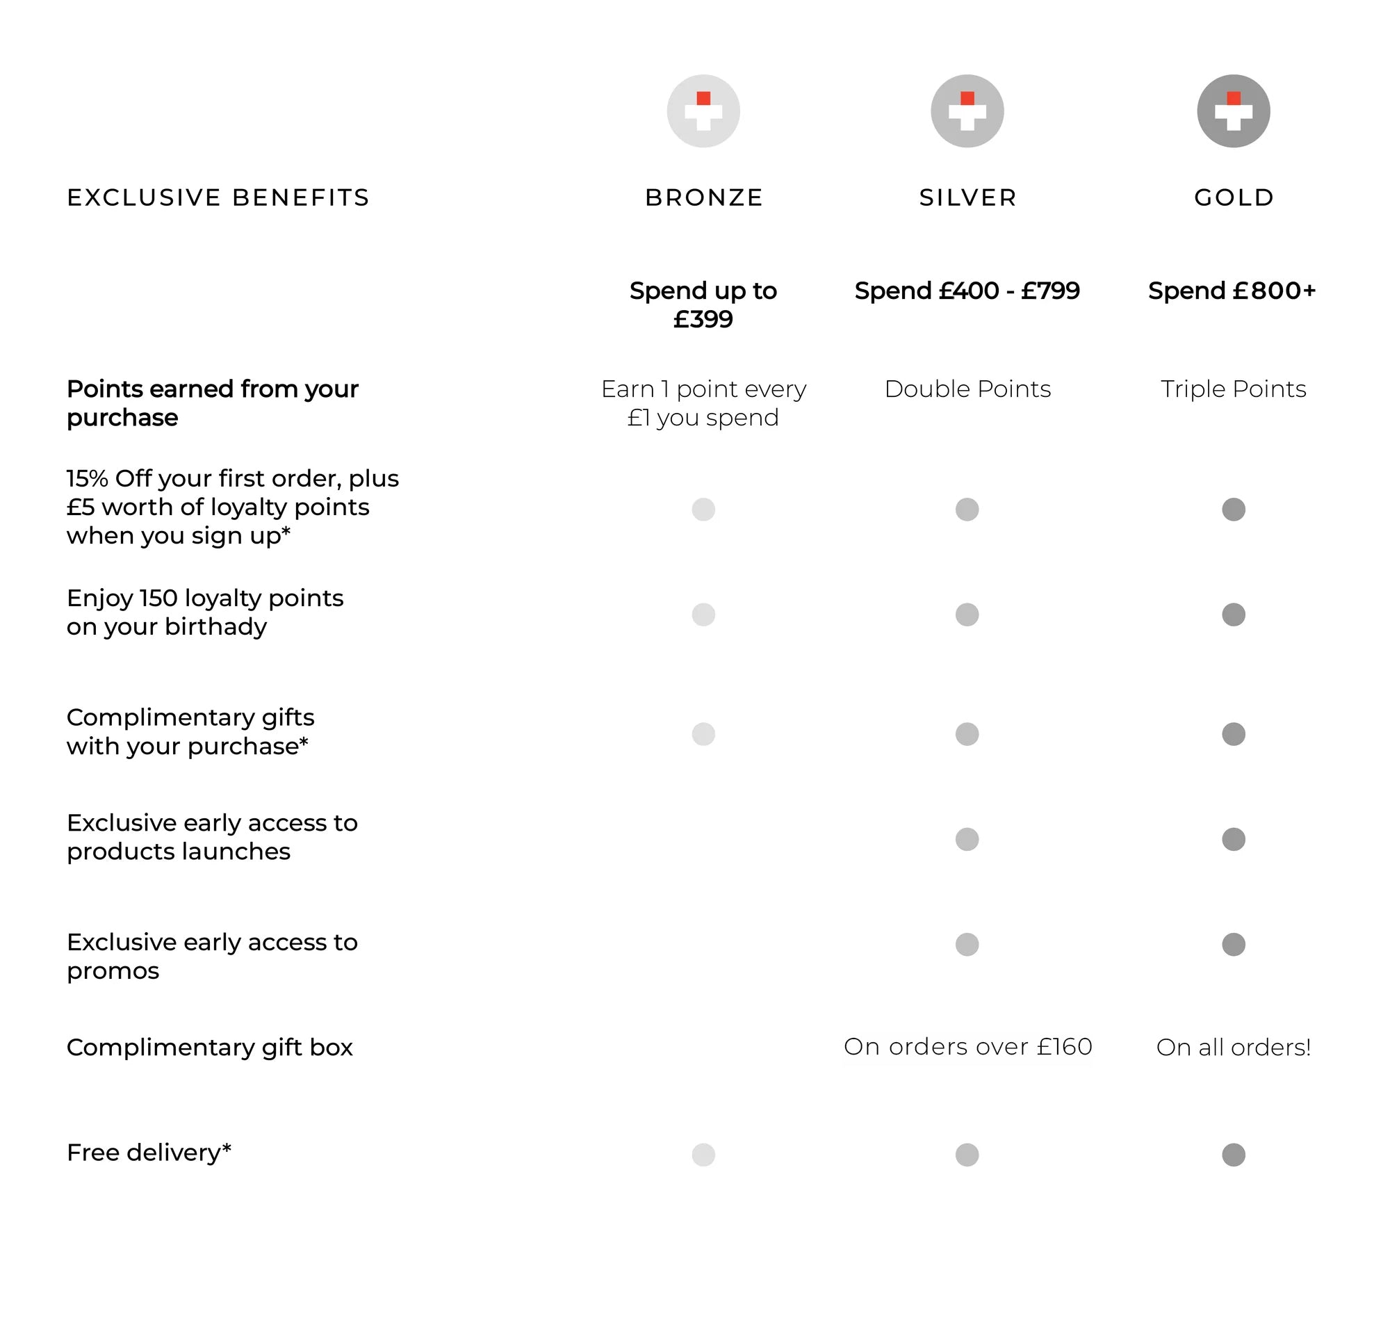Click 'On all orders!' gift box text
Viewport: 1390px width, 1325px height.
[1232, 1048]
